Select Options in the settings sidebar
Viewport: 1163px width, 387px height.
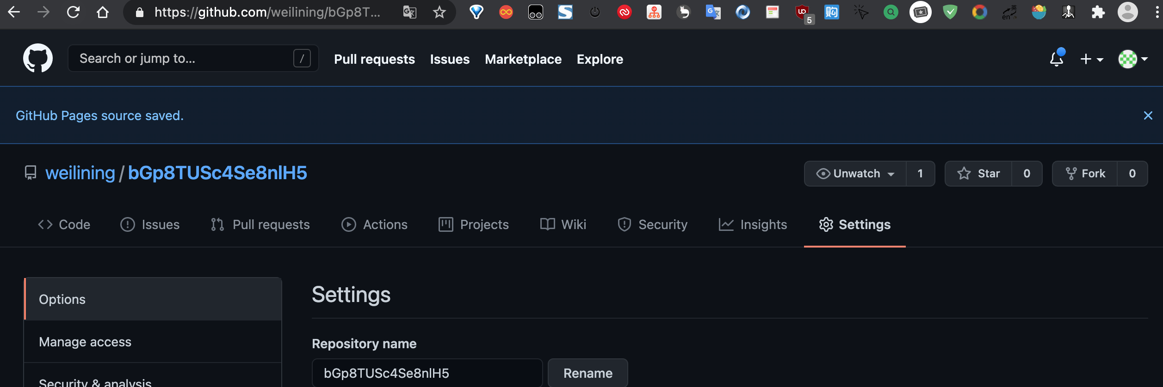[x=153, y=299]
